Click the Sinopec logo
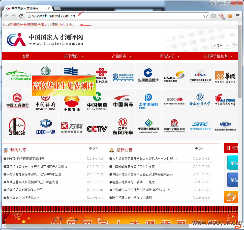Viewport: 244px width, 230px height. point(17,126)
